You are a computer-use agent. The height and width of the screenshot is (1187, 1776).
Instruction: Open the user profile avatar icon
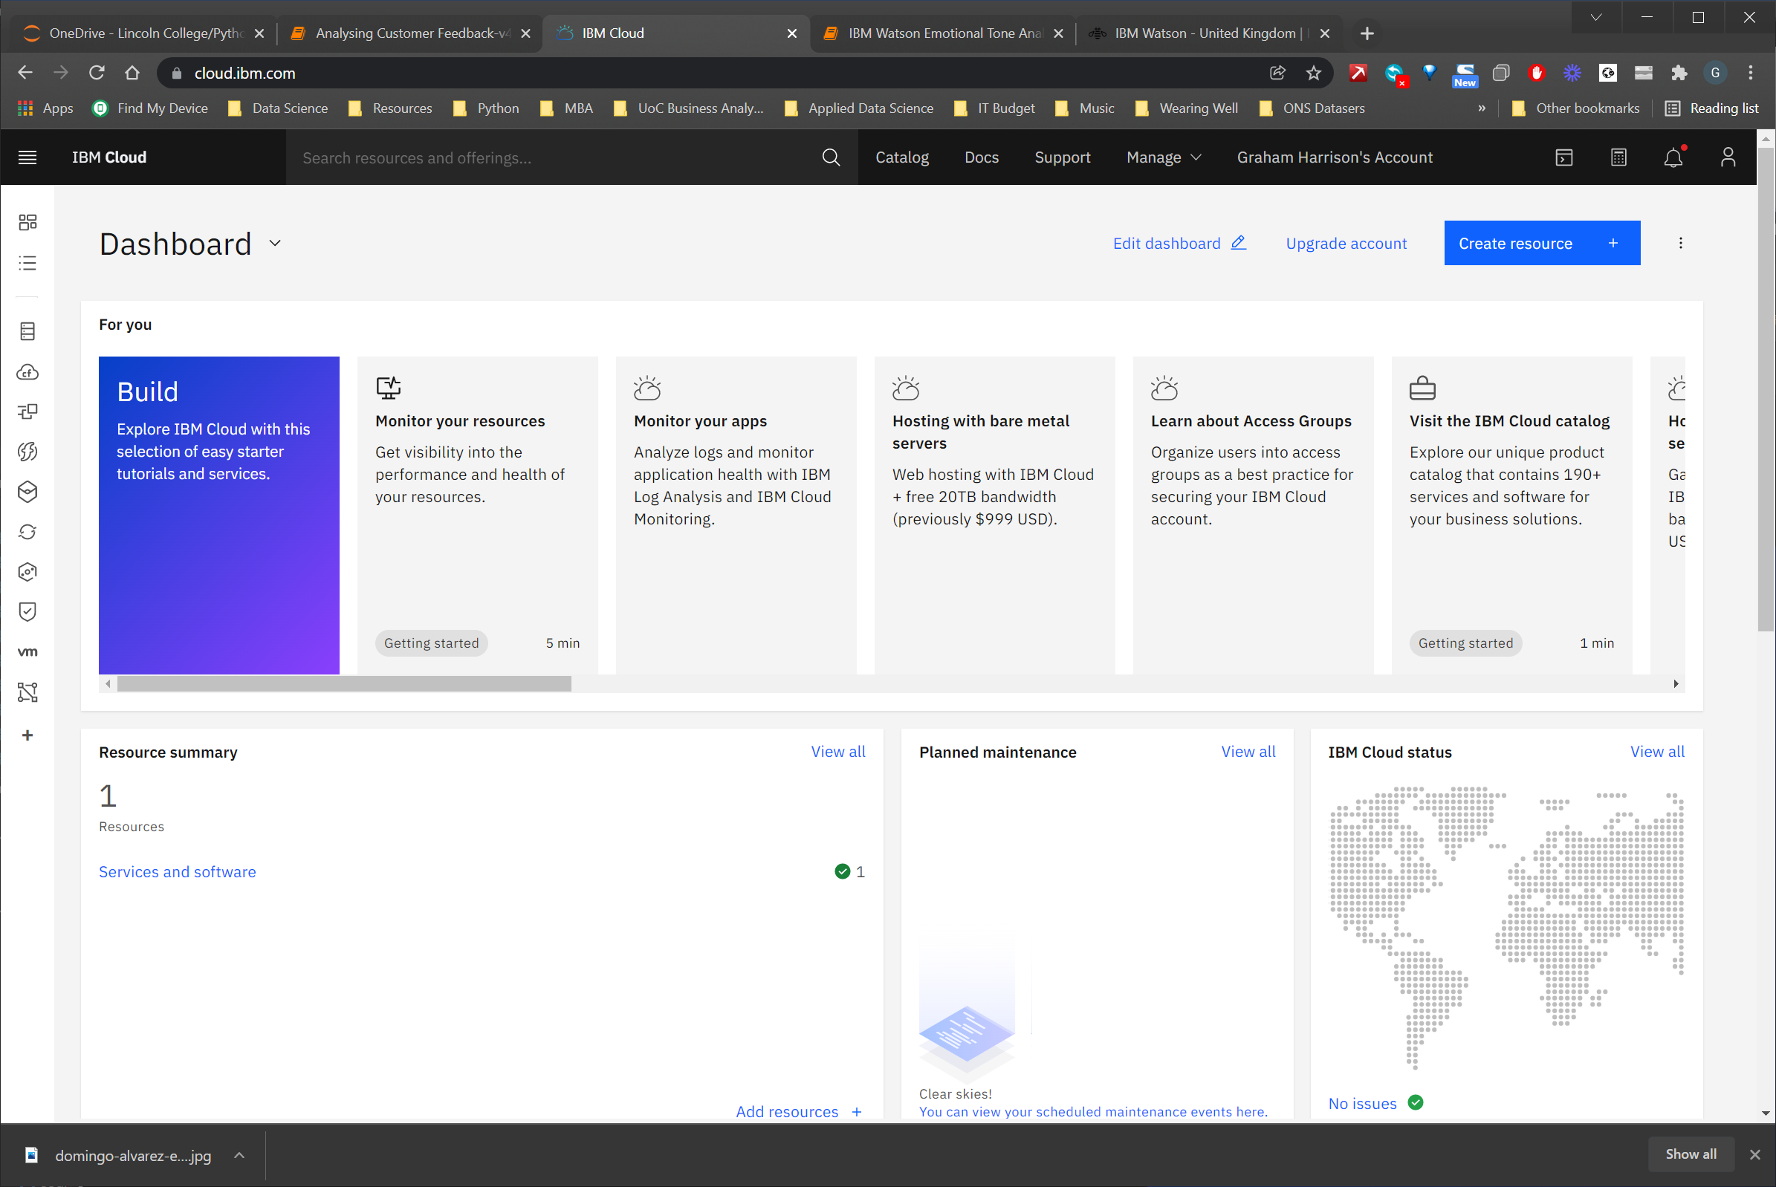click(1728, 157)
